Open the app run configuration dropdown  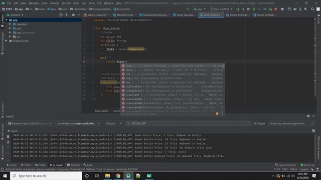tap(200, 9)
